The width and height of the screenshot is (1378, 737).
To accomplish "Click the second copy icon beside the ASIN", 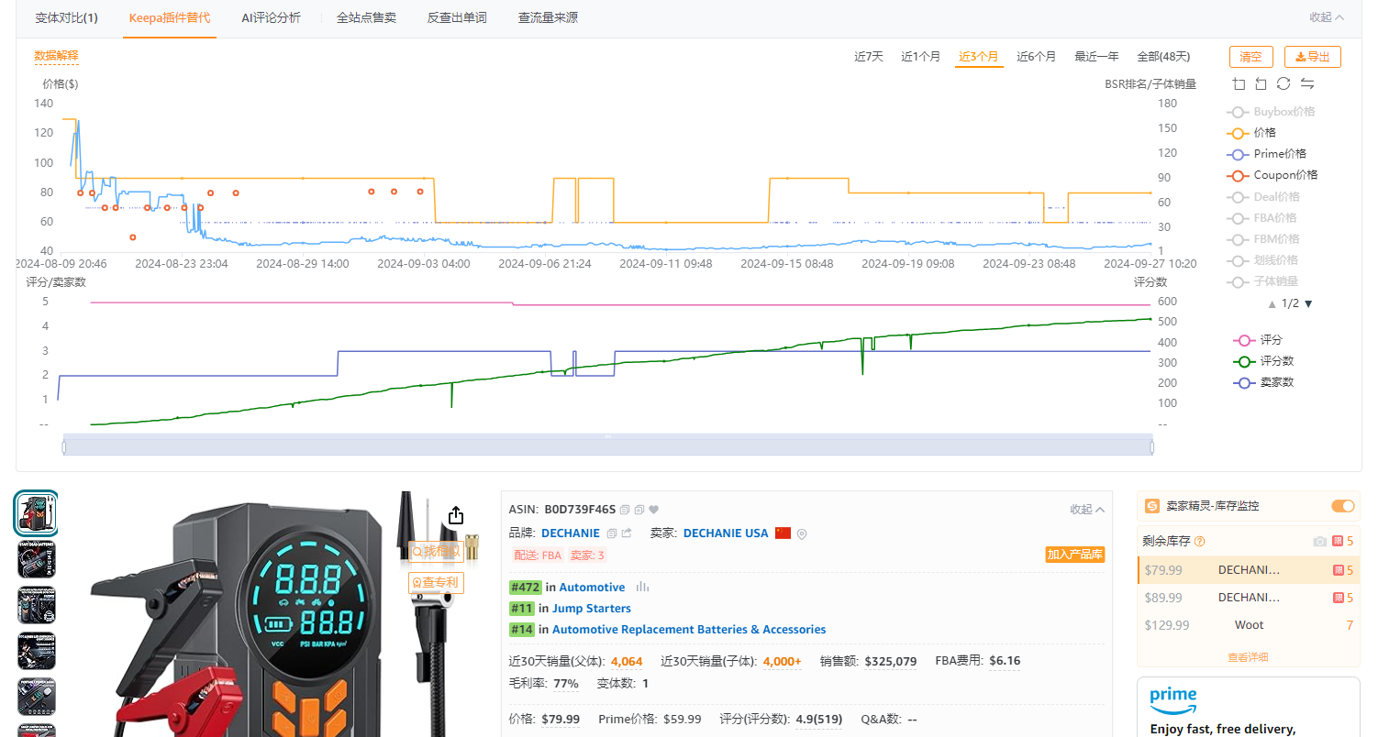I will [639, 510].
